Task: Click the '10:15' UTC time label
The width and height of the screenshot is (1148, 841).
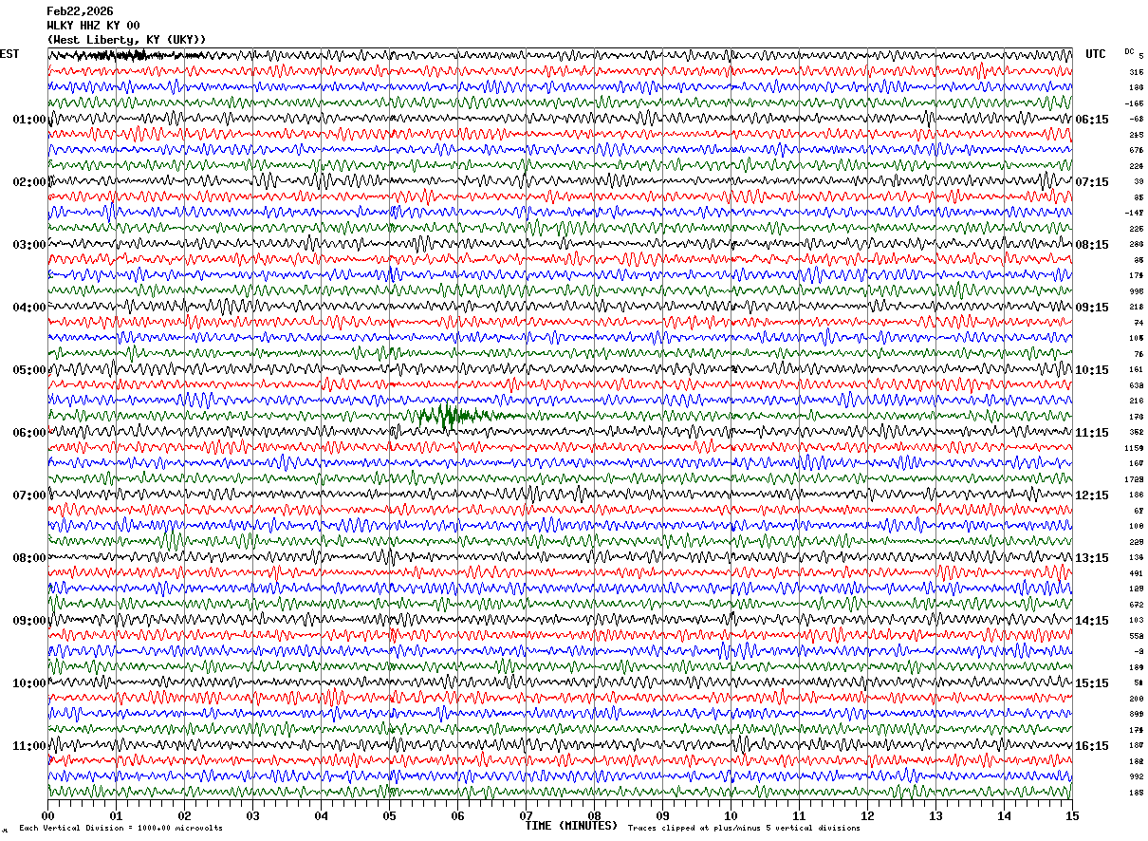Action: point(1092,370)
